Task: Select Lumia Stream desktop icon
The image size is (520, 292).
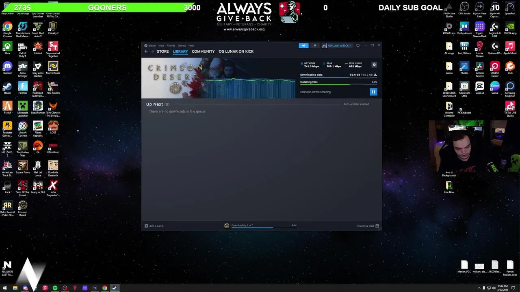Action: (x=479, y=50)
